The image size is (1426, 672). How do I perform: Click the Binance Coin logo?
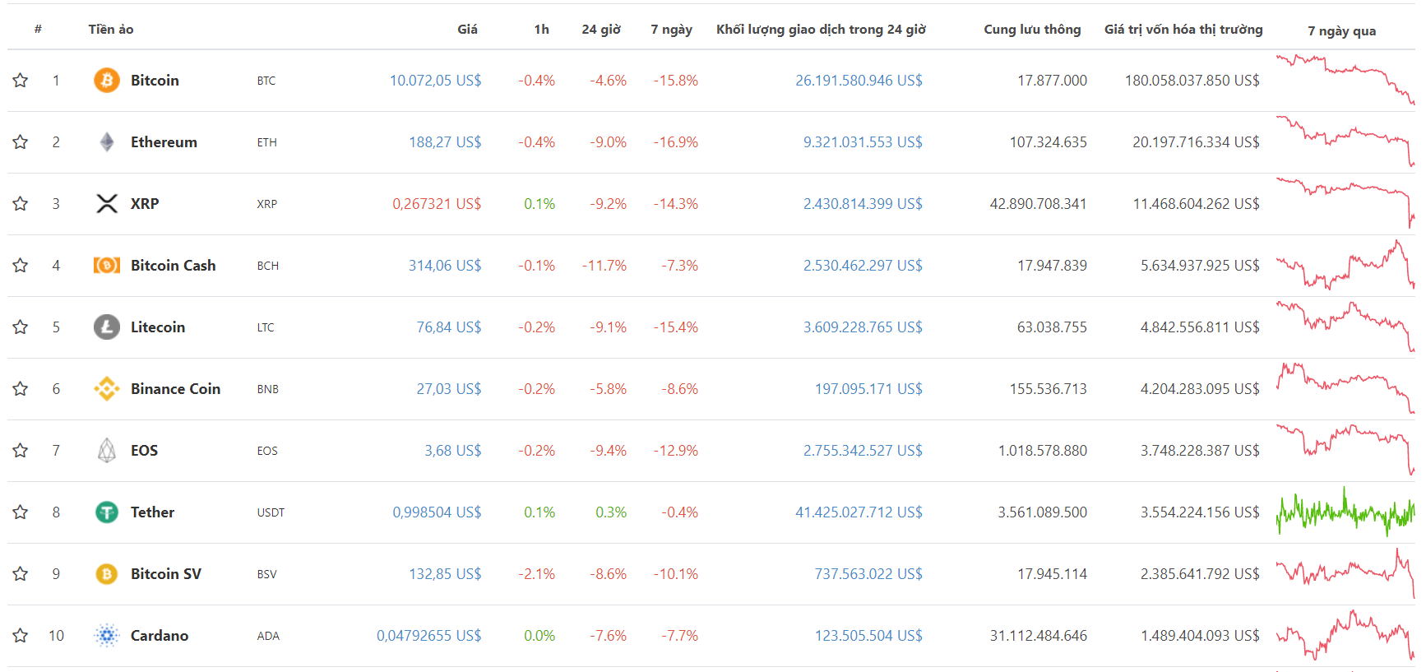pos(107,389)
